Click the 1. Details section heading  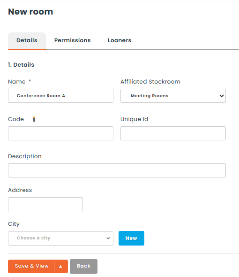coord(21,65)
